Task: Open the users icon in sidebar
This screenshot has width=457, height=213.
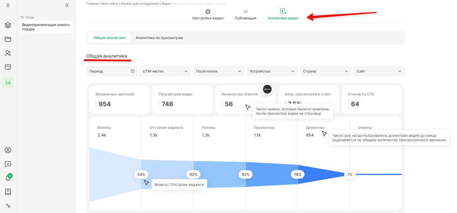Action: [x=8, y=53]
